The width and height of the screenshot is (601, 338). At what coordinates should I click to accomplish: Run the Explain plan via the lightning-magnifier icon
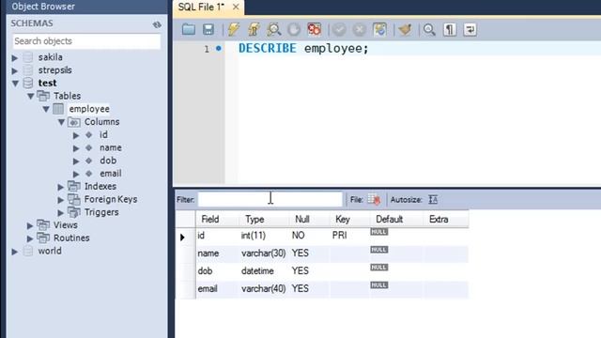pos(273,29)
